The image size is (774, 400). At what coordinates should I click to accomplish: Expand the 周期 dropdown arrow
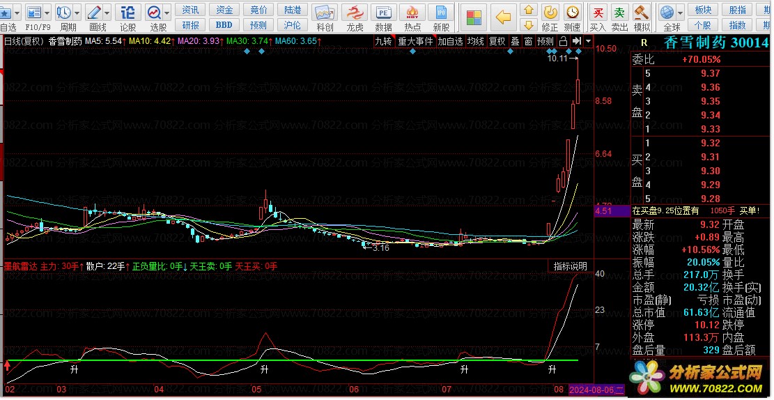[77, 13]
